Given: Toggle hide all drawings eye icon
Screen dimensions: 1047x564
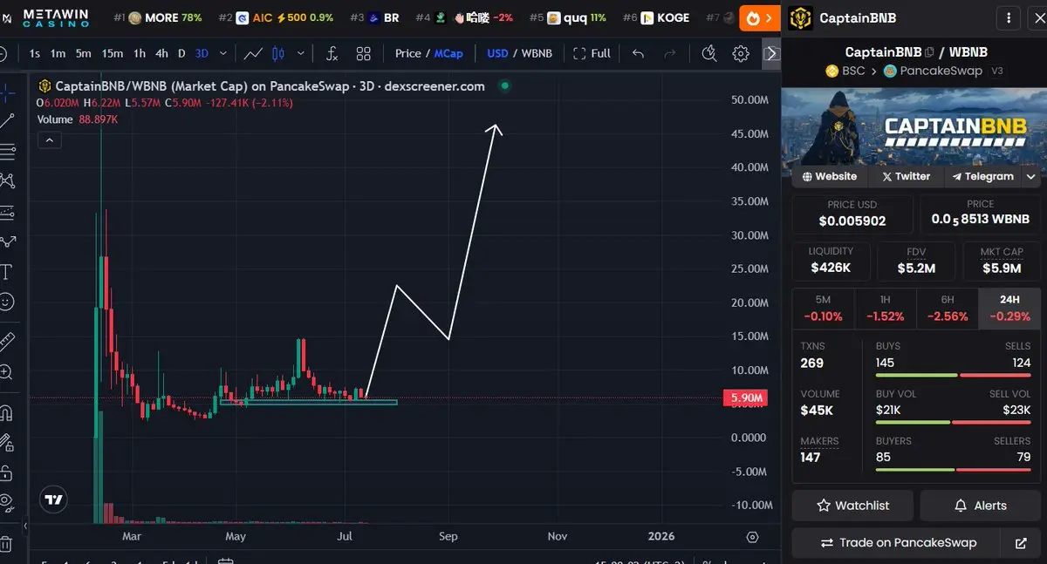Looking at the screenshot, I should 6,502.
